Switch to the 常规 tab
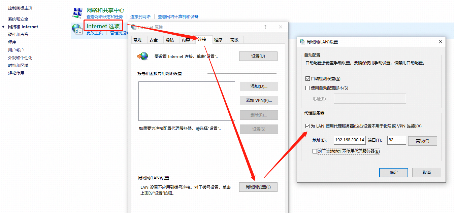 (138, 40)
